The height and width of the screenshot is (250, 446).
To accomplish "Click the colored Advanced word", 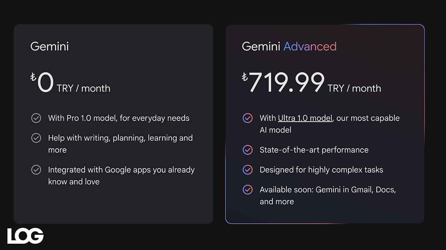I will pos(310,47).
